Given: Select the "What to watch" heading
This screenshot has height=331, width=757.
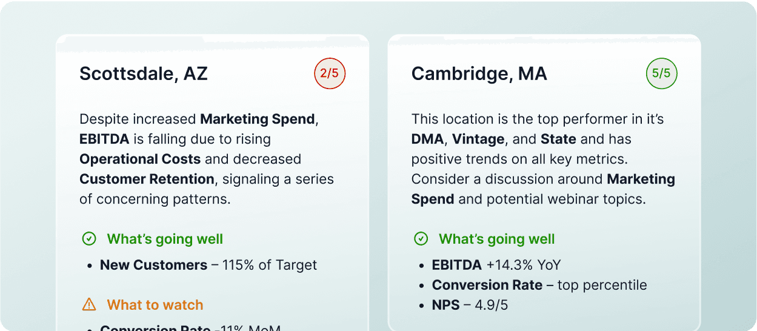Looking at the screenshot, I should click(x=155, y=304).
